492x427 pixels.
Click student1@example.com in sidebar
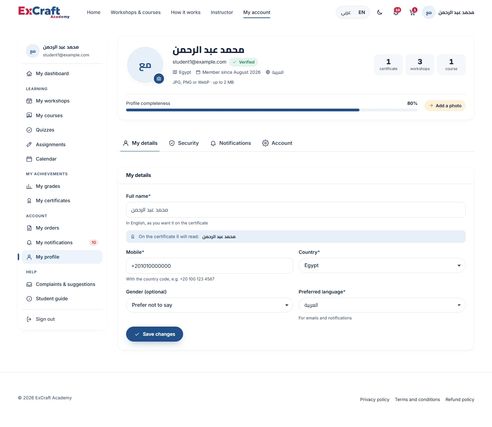coord(66,55)
